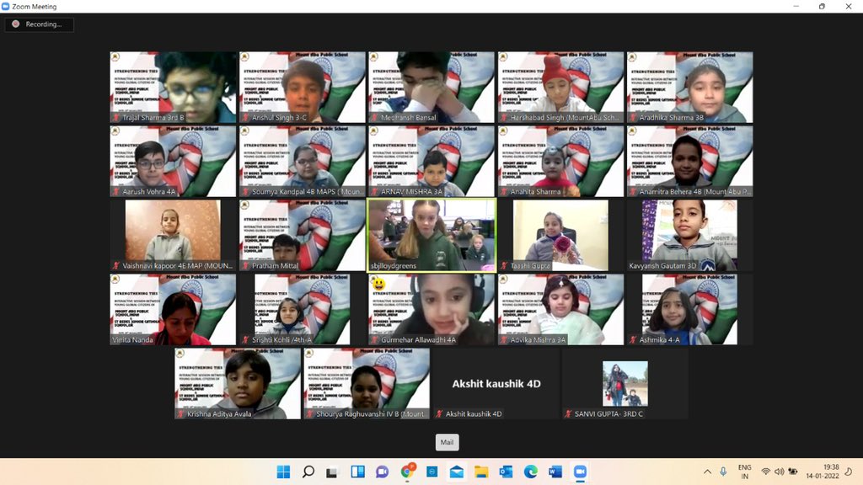
Task: Select Taashi Gupta video tile
Action: 560,236
